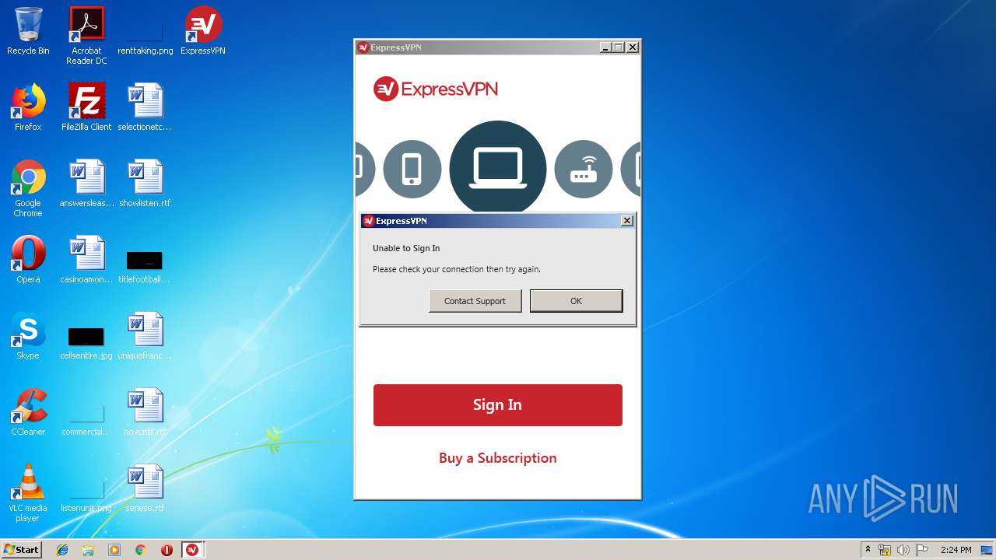
Task: Launch the Skype desktop shortcut
Action: (x=28, y=336)
